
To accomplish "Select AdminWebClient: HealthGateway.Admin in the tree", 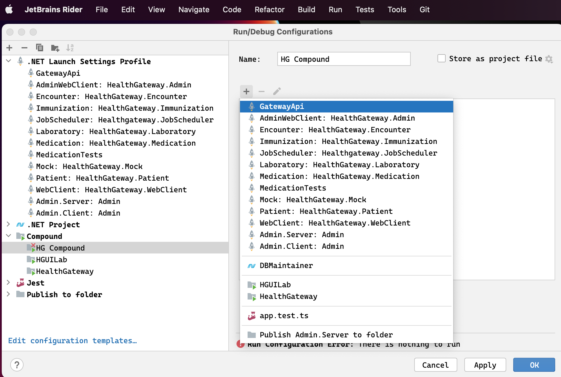I will click(115, 85).
